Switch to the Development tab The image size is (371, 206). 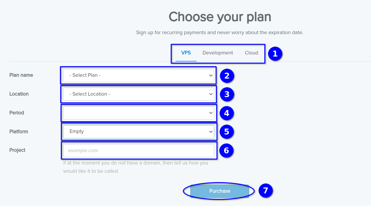coord(218,53)
